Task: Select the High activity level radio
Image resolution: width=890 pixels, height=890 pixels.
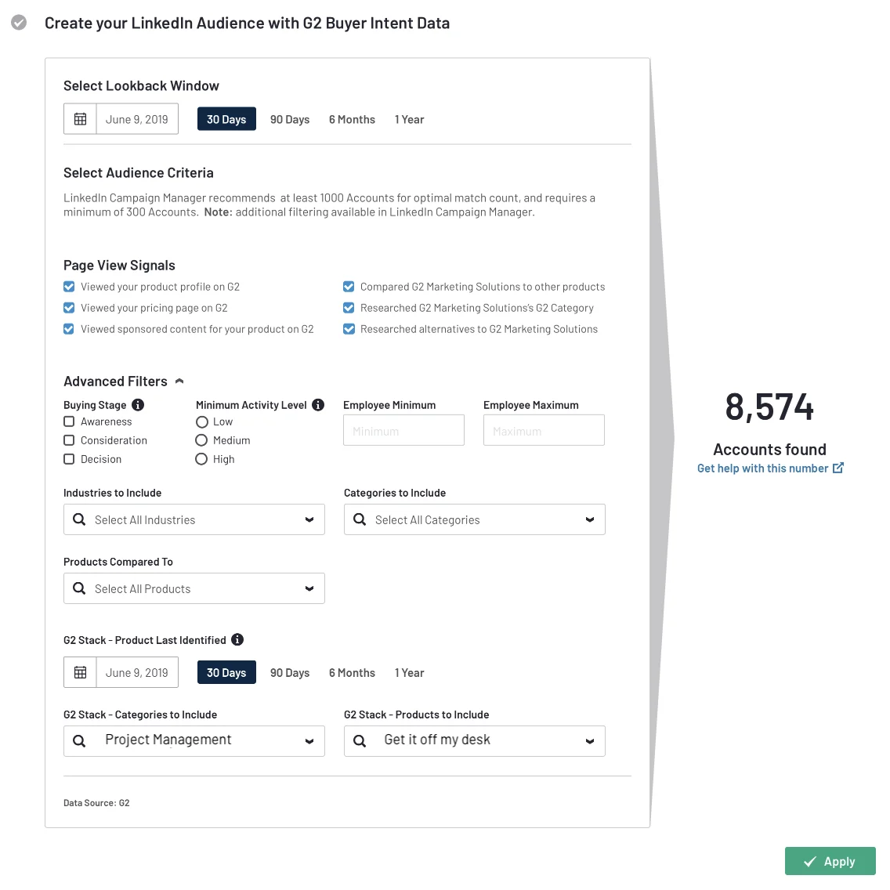Action: point(201,459)
